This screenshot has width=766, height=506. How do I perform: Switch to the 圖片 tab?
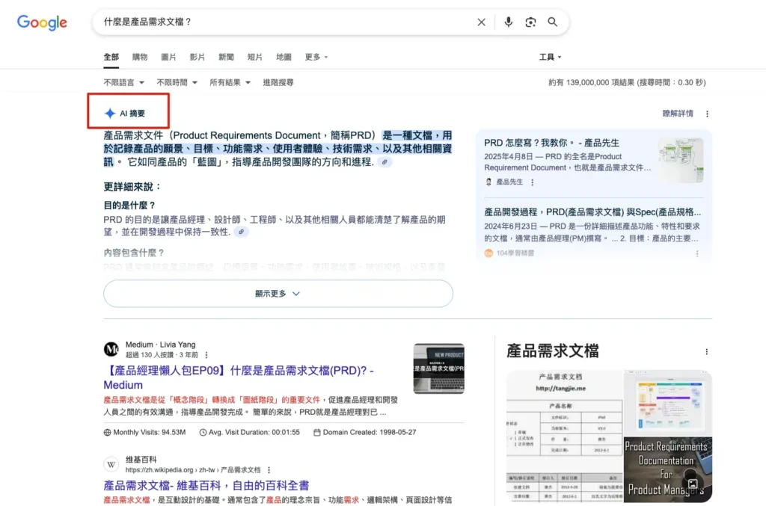(168, 57)
